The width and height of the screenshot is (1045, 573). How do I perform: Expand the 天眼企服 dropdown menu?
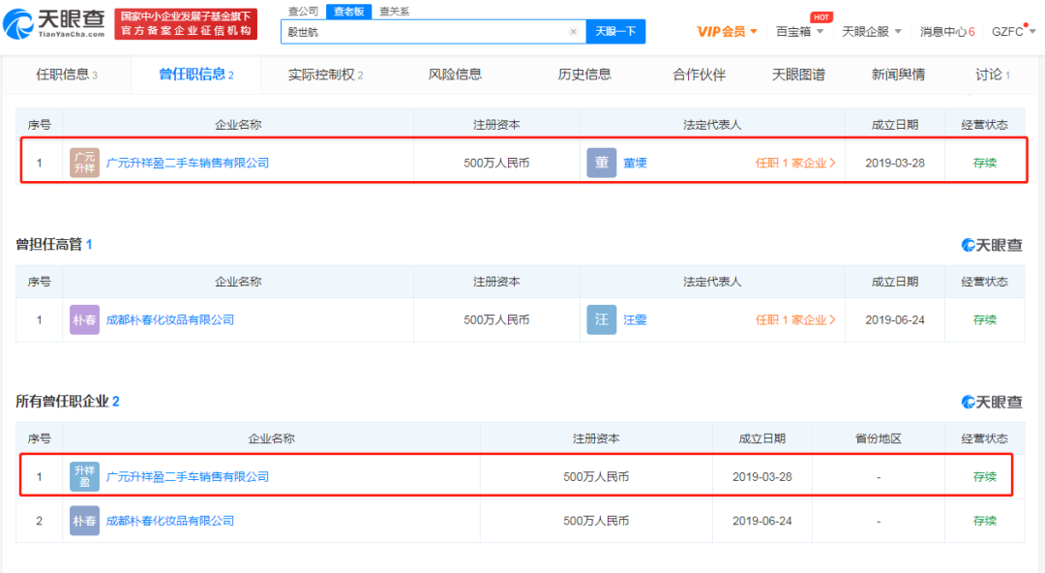[872, 31]
